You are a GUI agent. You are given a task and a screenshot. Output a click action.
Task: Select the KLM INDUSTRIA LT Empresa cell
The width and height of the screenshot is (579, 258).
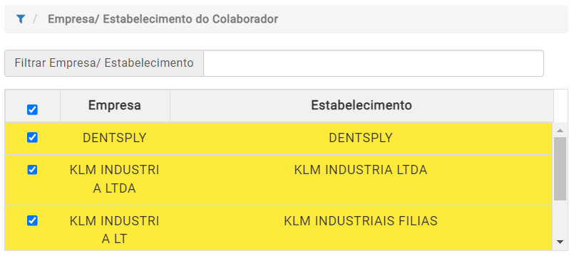(x=115, y=228)
